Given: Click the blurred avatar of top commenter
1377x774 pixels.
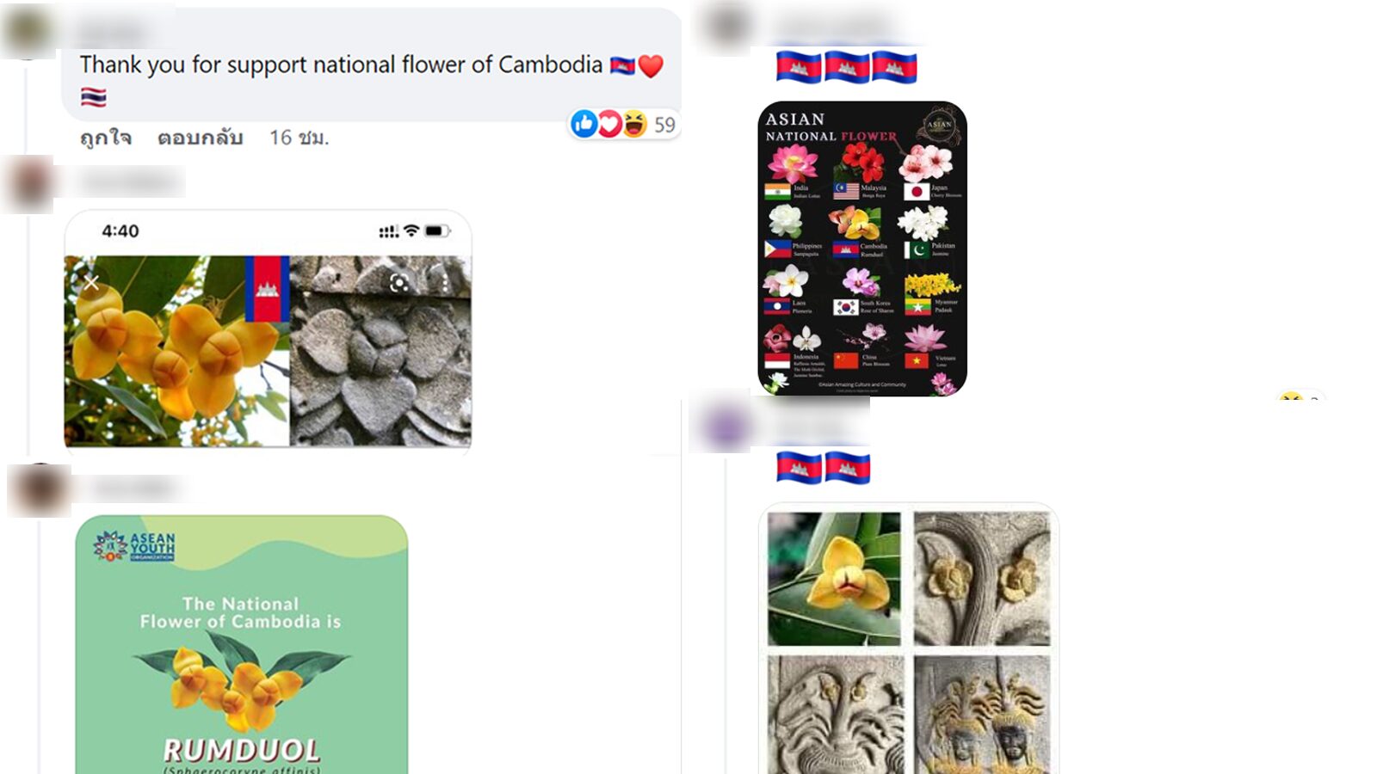Looking at the screenshot, I should tap(28, 32).
